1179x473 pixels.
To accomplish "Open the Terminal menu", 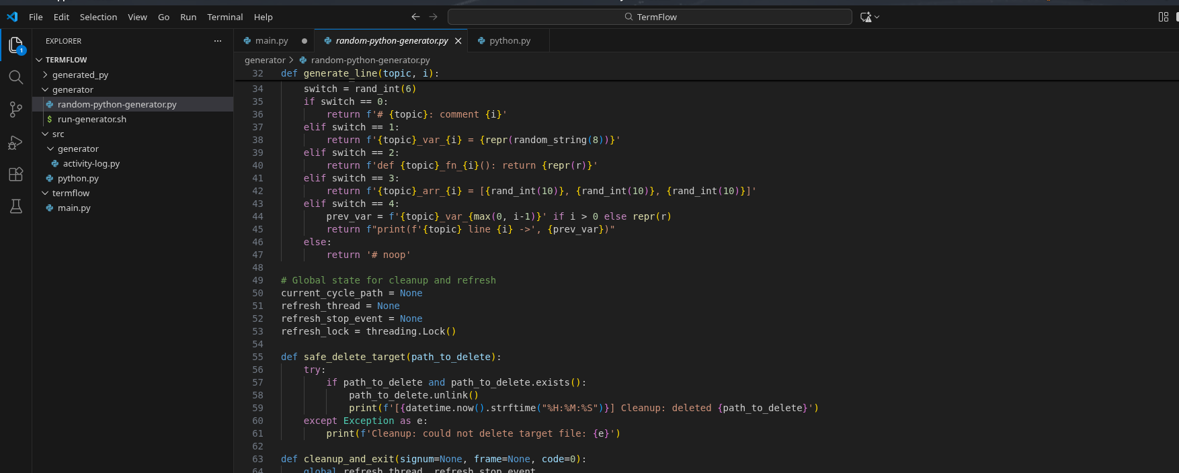I will click(225, 17).
